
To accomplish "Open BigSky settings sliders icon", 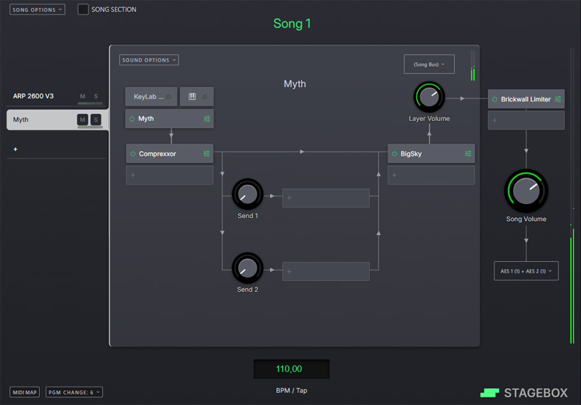I will [468, 154].
